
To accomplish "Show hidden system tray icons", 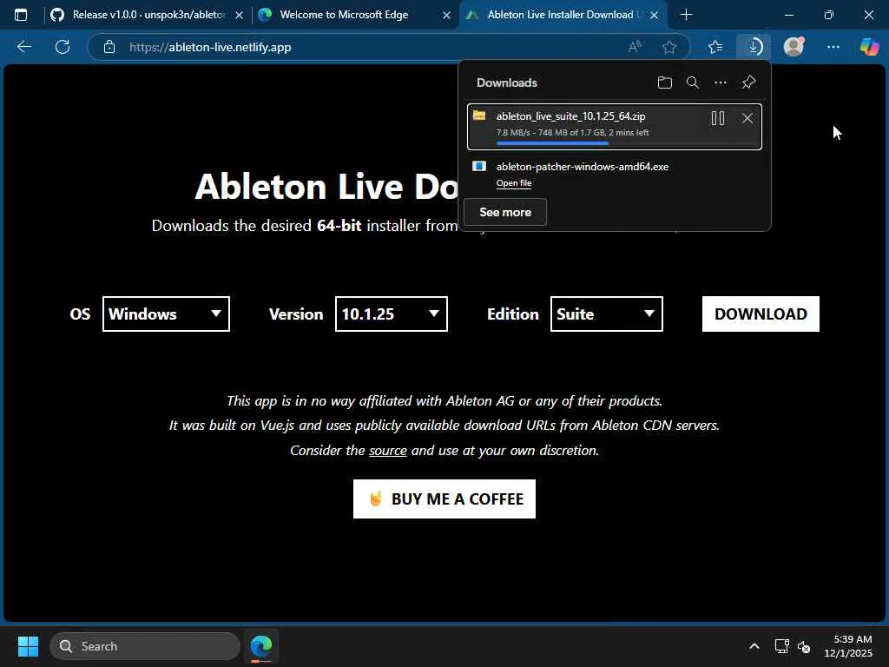I will click(x=754, y=646).
